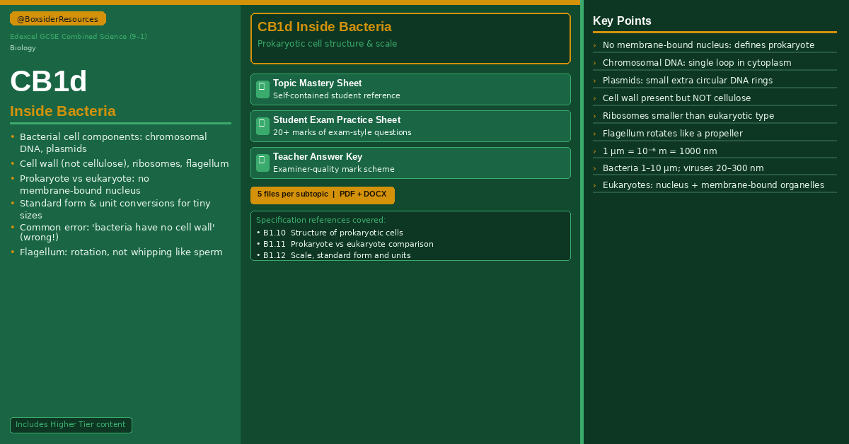Select 'Ribosomes smaller than eukaryotic type'
This screenshot has height=444, width=849.
[688, 116]
